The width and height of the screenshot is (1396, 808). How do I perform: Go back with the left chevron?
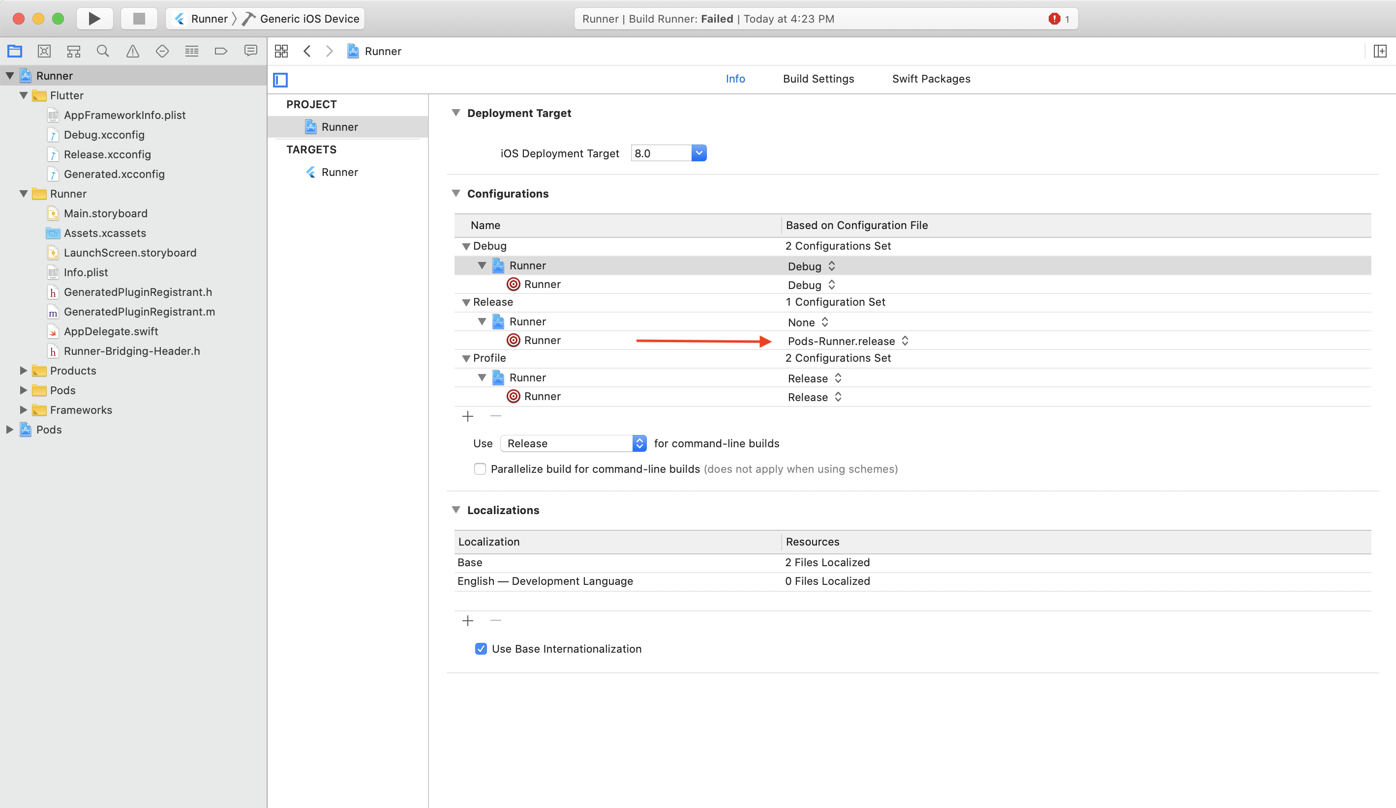tap(307, 52)
